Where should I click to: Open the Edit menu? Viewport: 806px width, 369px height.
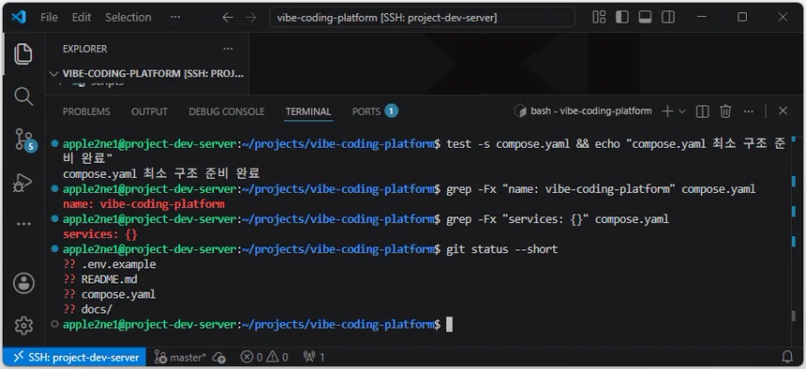coord(82,18)
